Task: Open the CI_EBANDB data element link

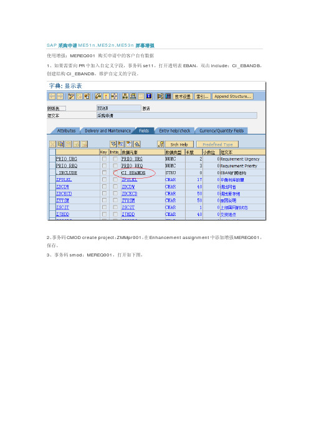Action: coord(133,173)
